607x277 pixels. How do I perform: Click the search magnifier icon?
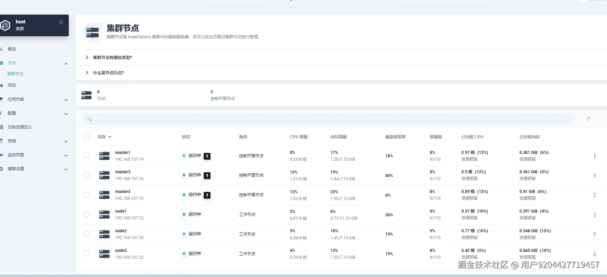89,119
